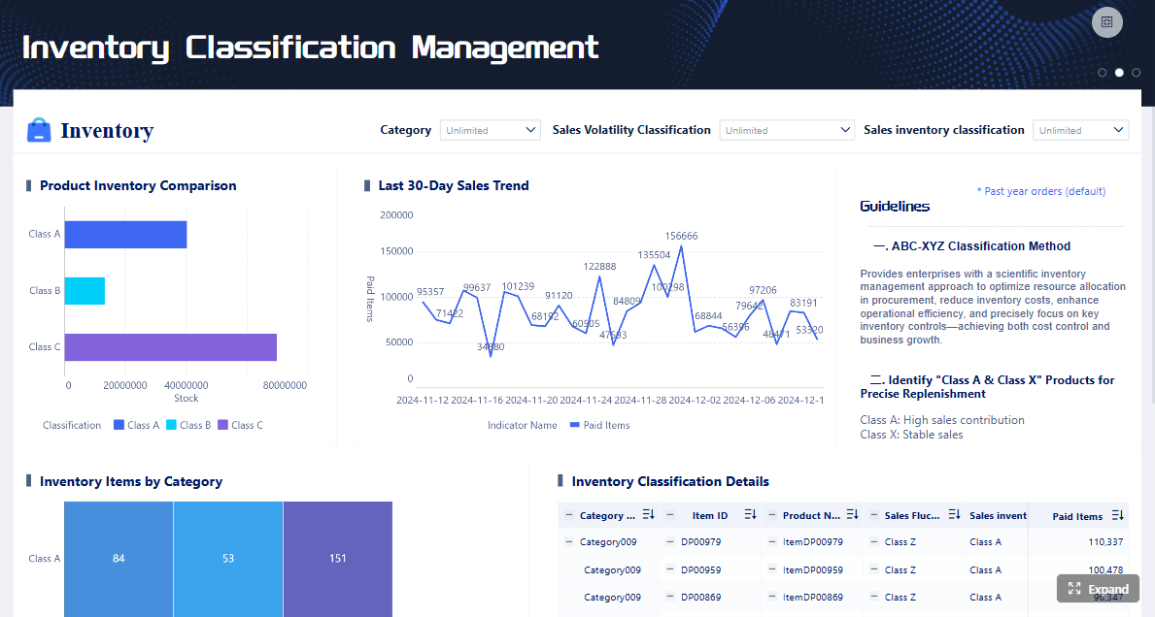This screenshot has width=1155, height=617.
Task: Sort the Product Name column
Action: pos(852,515)
